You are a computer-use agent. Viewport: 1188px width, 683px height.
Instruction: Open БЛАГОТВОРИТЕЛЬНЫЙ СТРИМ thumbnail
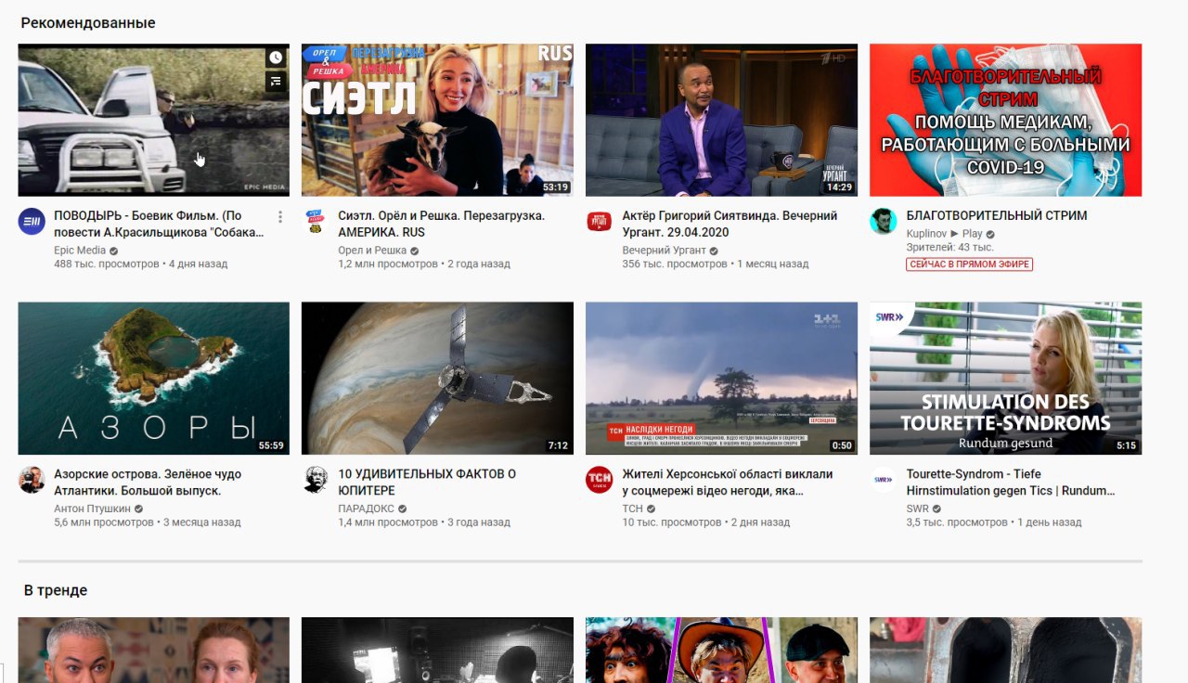click(1005, 120)
